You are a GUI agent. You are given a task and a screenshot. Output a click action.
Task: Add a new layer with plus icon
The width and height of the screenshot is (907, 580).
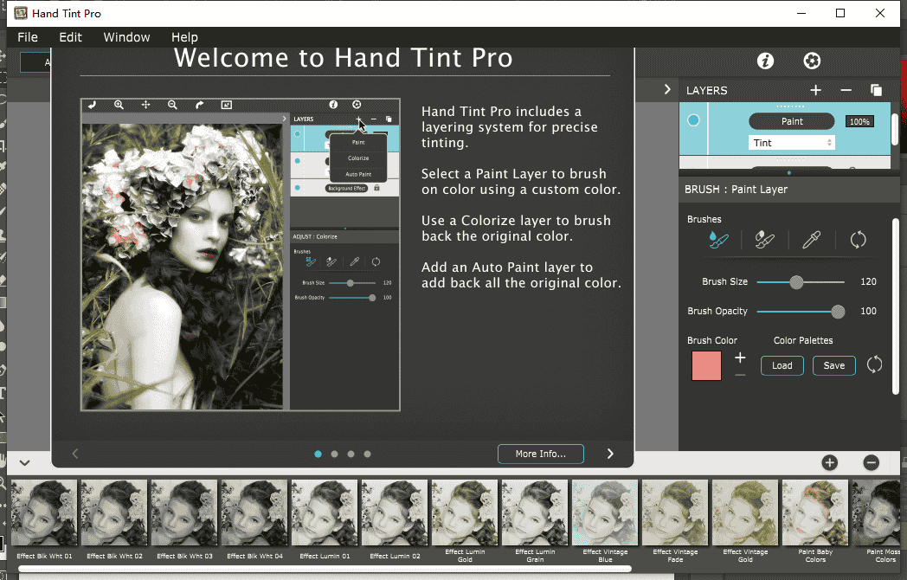[x=815, y=90]
